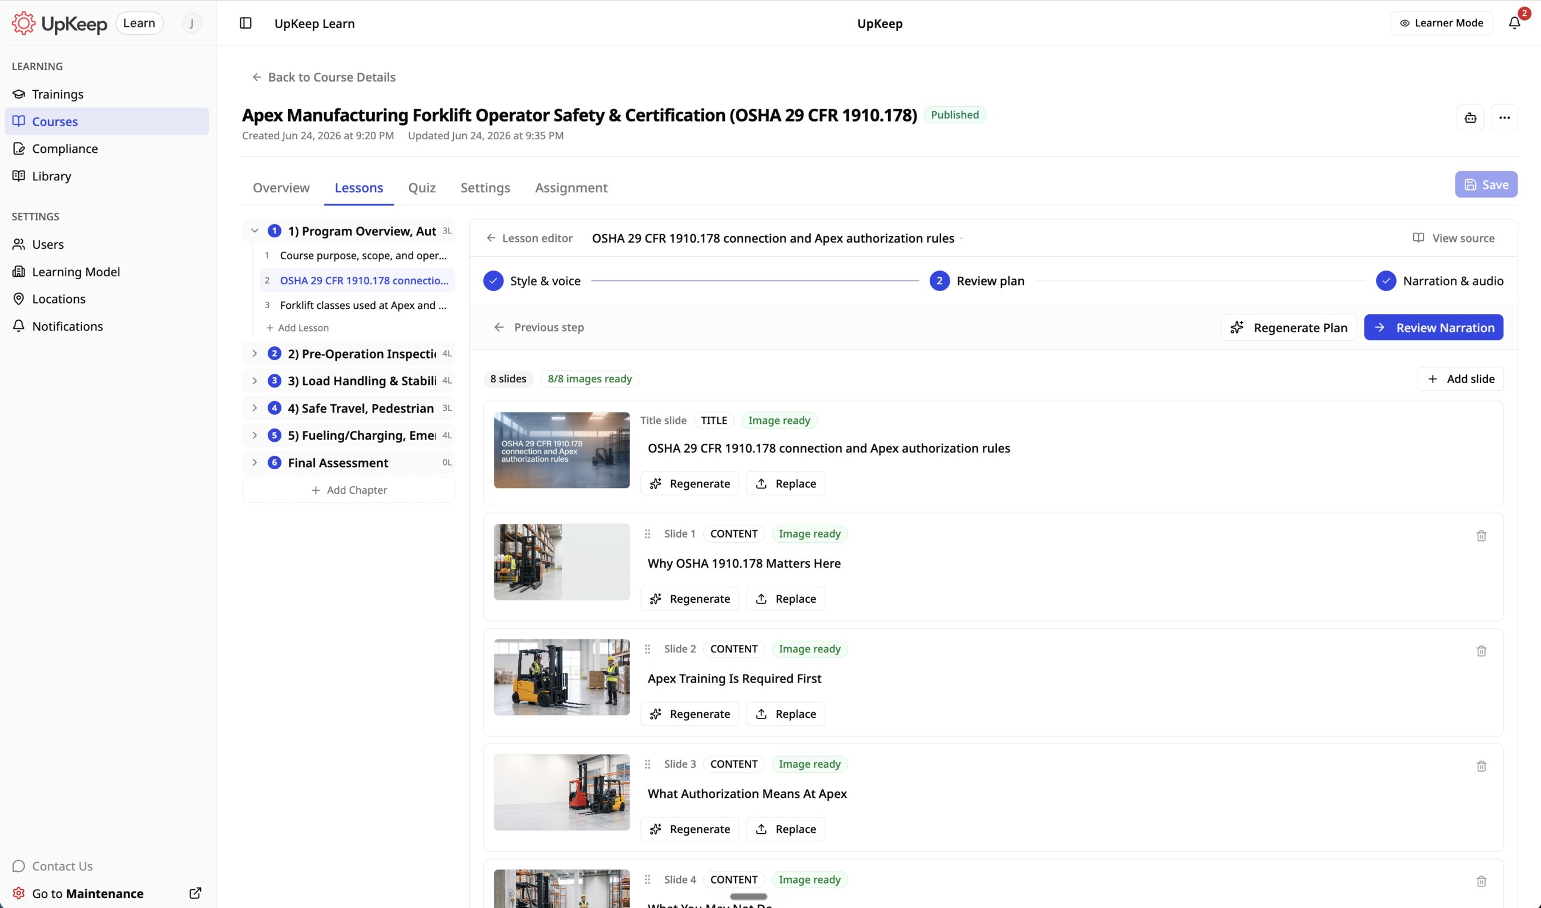Jump to Style & voice step
The height and width of the screenshot is (908, 1541).
(x=531, y=281)
